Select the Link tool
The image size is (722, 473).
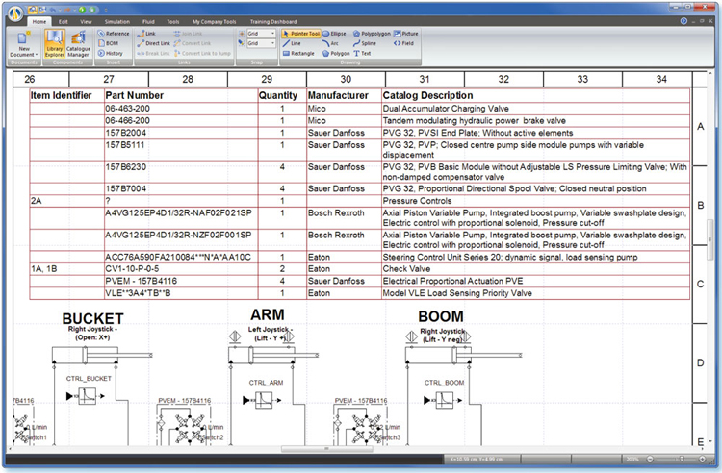point(146,34)
